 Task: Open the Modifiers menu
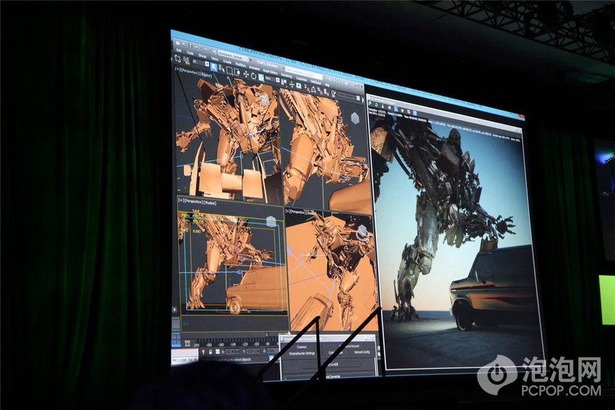[241, 65]
